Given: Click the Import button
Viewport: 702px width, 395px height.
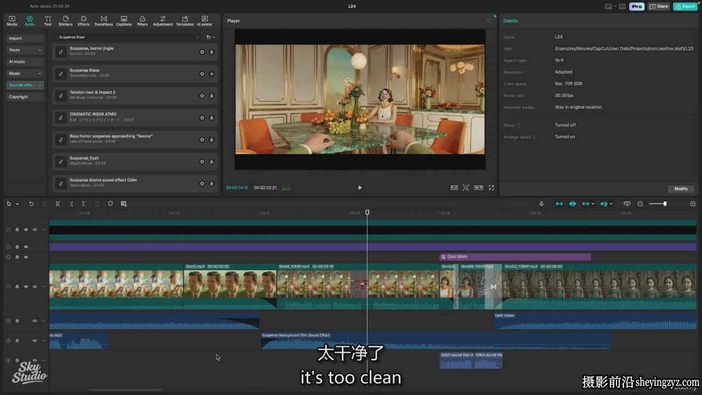Looking at the screenshot, I should pyautogui.click(x=25, y=38).
